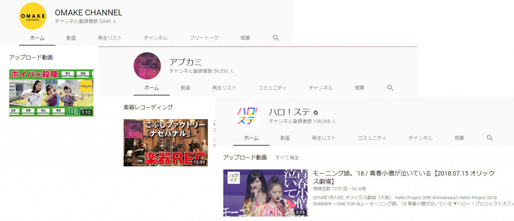Open 概要 tab on アプカミ channel
514x221 pixels.
pyautogui.click(x=359, y=88)
